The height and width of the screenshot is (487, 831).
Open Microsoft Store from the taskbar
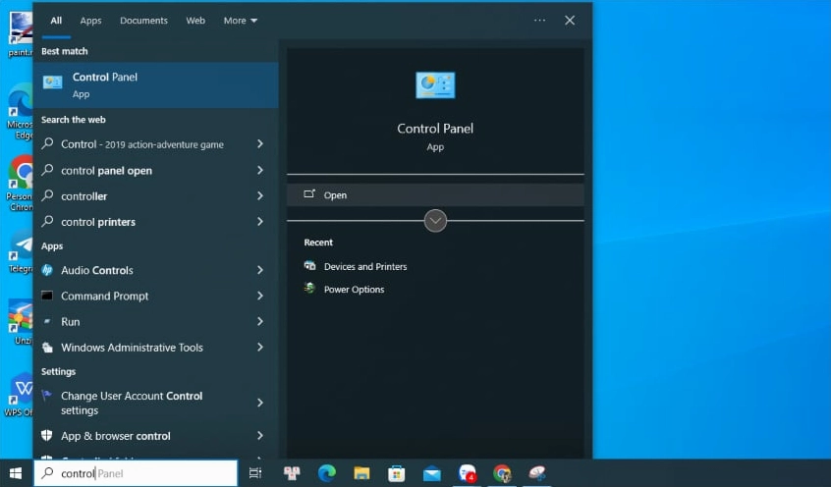(x=397, y=473)
